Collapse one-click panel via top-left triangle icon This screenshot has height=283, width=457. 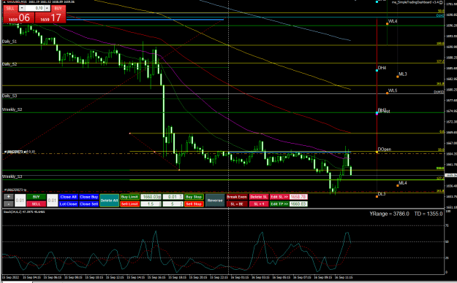pyautogui.click(x=4, y=2)
